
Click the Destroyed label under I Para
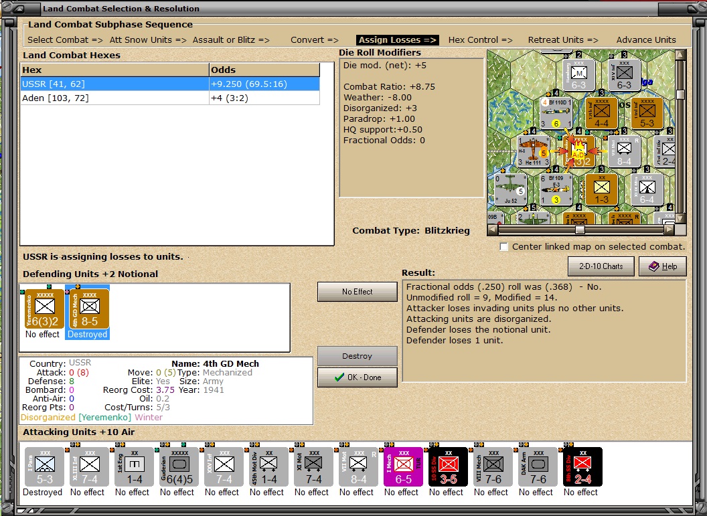(x=42, y=492)
